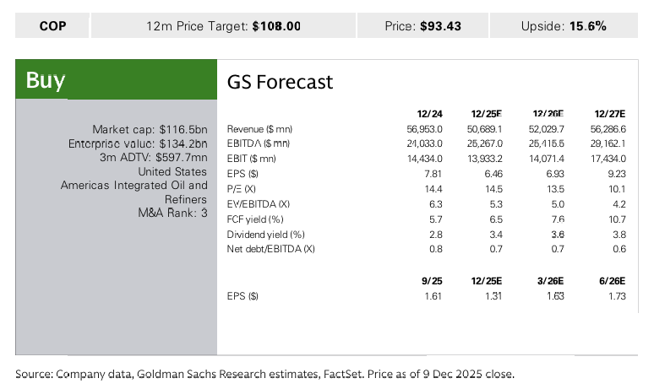654x389 pixels.
Task: Click the green Buy rating banner
Action: coord(117,80)
